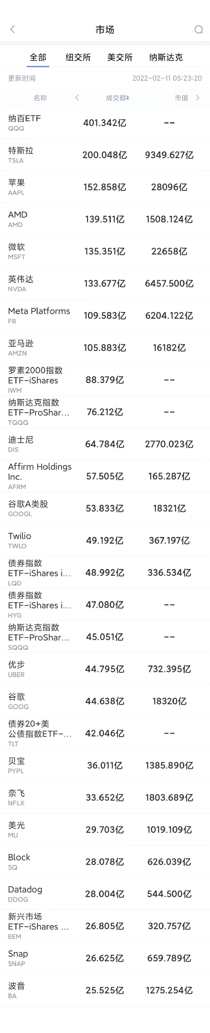Select the 波音 BA row
Image resolution: width=210 pixels, height=1033 pixels.
point(105,990)
